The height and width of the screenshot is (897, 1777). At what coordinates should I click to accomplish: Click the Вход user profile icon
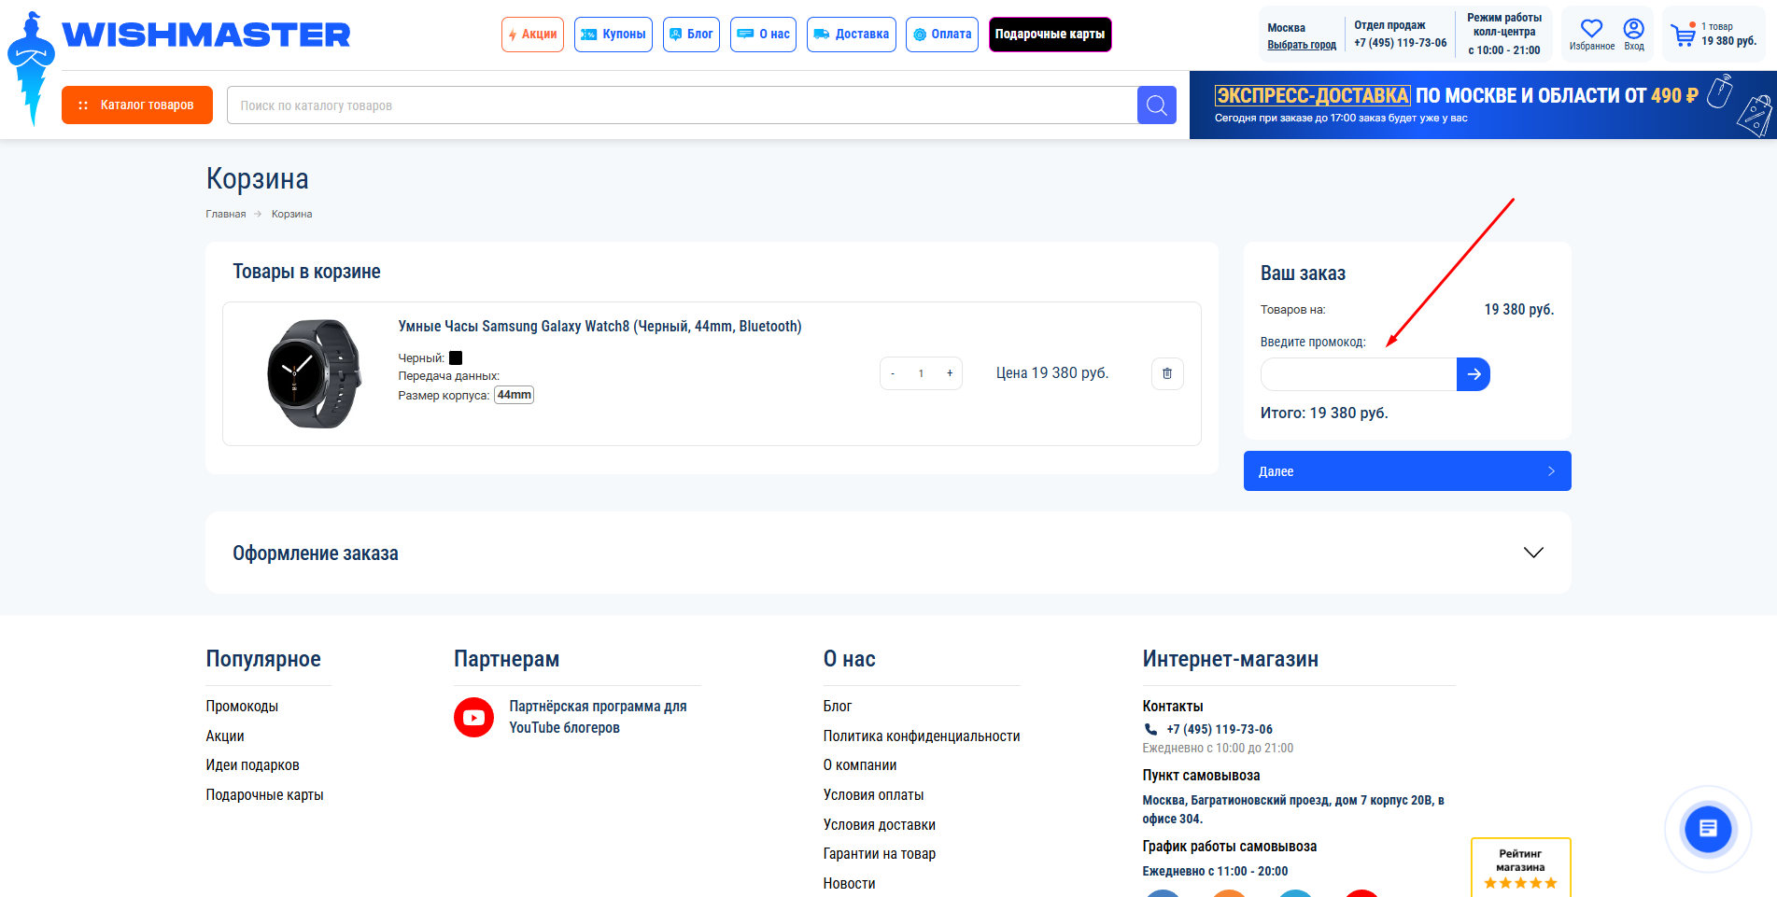[x=1633, y=30]
